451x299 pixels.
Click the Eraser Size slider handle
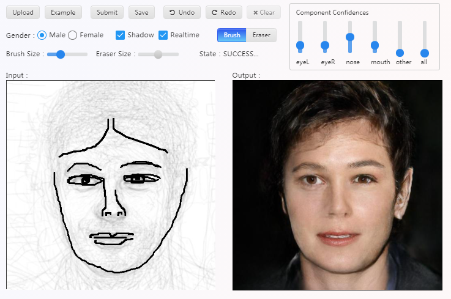click(x=158, y=54)
